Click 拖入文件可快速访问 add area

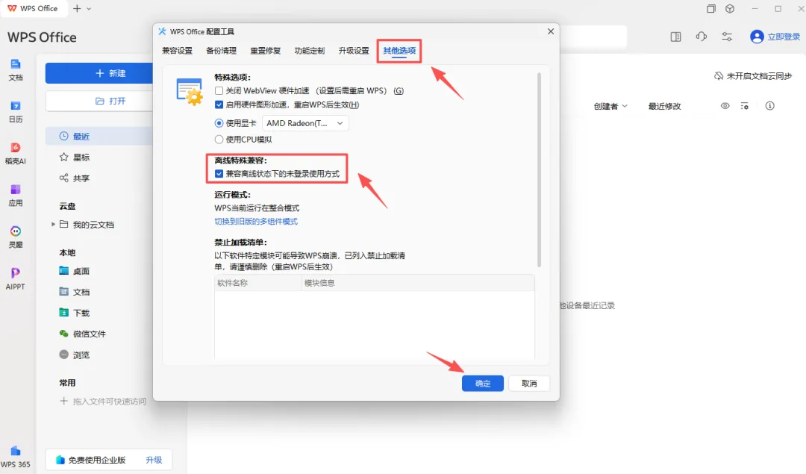tap(103, 401)
